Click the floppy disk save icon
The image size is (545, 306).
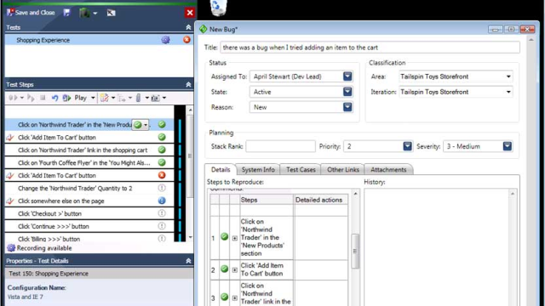[x=66, y=13]
